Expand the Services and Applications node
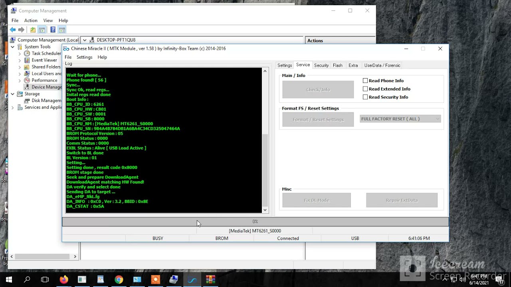This screenshot has height=287, width=511. click(x=13, y=107)
